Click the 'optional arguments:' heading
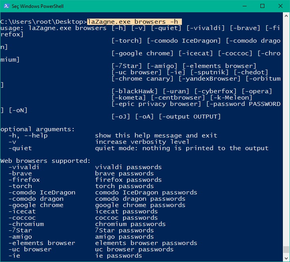290x262 pixels. pyautogui.click(x=37, y=129)
